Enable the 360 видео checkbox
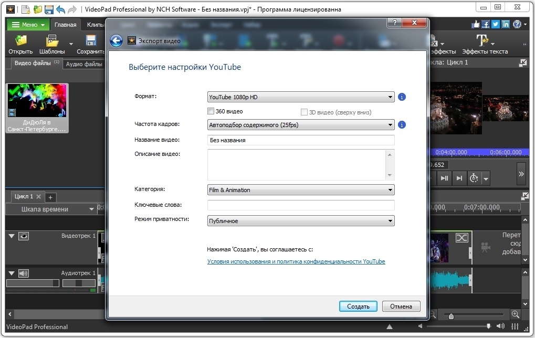535x338 pixels. click(x=211, y=111)
